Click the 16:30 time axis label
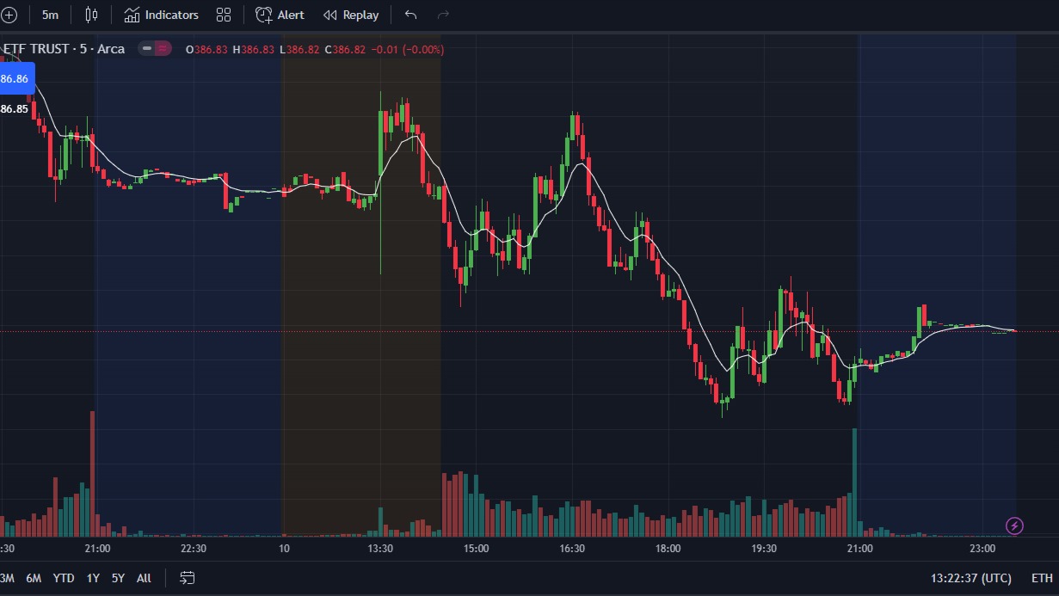 tap(572, 549)
